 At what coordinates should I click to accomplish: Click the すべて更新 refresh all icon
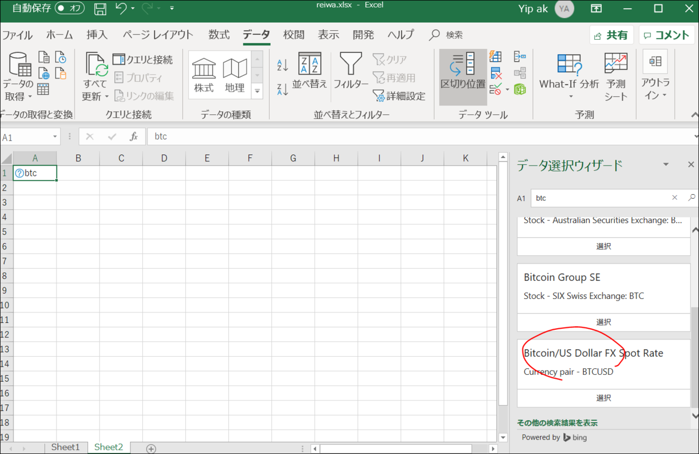[96, 65]
